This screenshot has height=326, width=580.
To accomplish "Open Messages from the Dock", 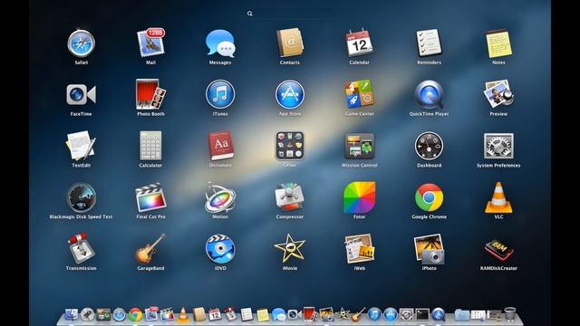I will (279, 314).
